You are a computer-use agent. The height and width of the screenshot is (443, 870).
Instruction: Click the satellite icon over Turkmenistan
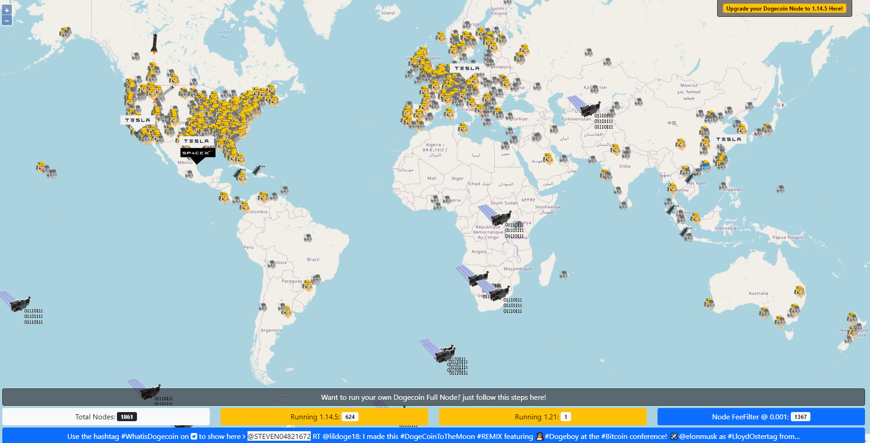(584, 107)
